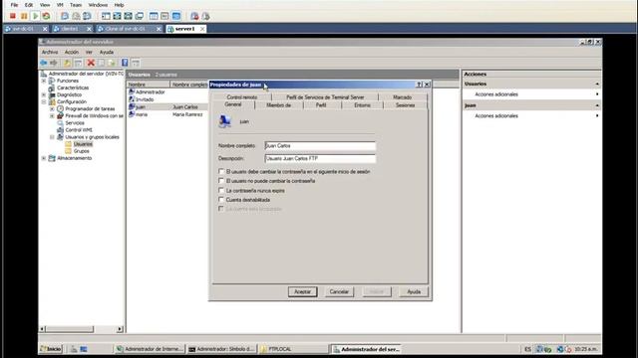Open the Control remoto tab

click(242, 97)
